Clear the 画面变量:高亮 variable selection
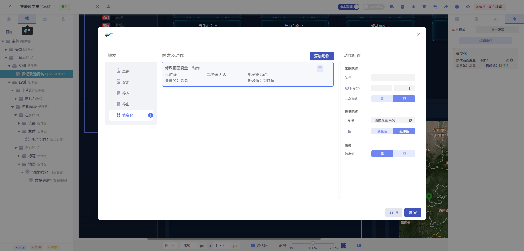 click(410, 120)
